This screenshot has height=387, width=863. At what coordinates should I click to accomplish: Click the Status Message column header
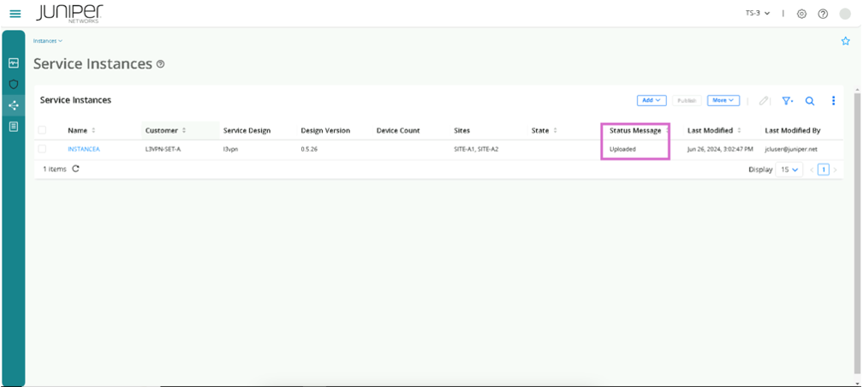click(x=635, y=130)
